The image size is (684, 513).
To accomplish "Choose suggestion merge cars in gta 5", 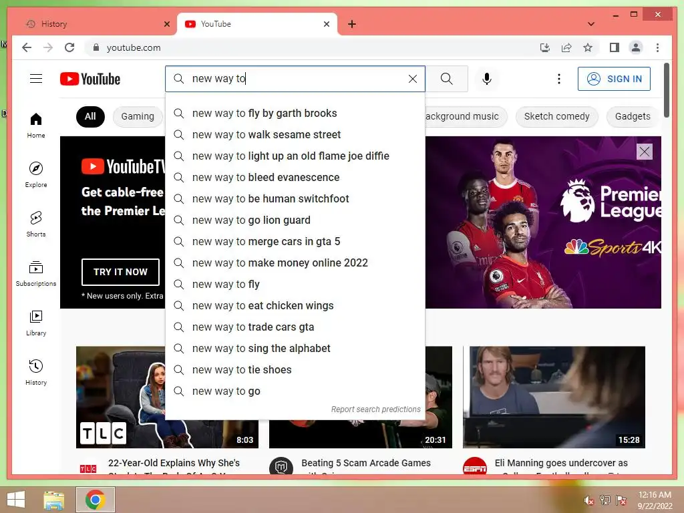I will pyautogui.click(x=295, y=242).
